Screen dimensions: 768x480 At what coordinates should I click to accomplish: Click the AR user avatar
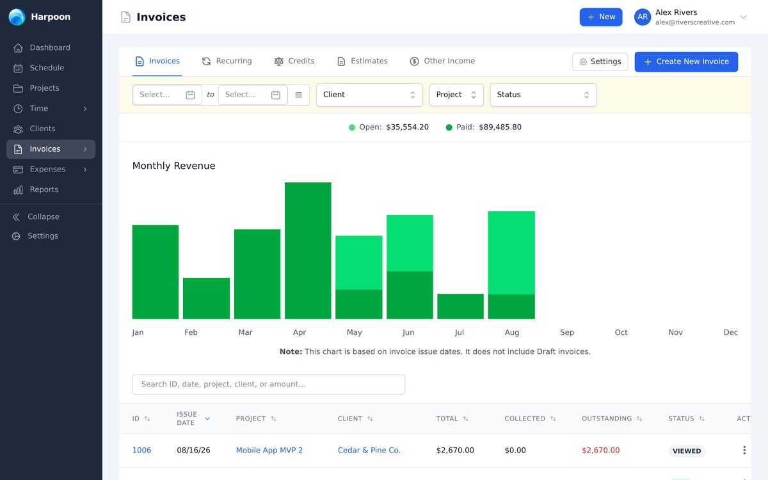pyautogui.click(x=643, y=17)
